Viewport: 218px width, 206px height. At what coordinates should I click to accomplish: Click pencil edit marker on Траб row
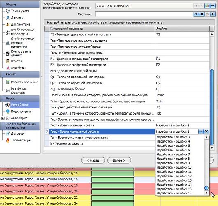pyautogui.click(x=47, y=131)
